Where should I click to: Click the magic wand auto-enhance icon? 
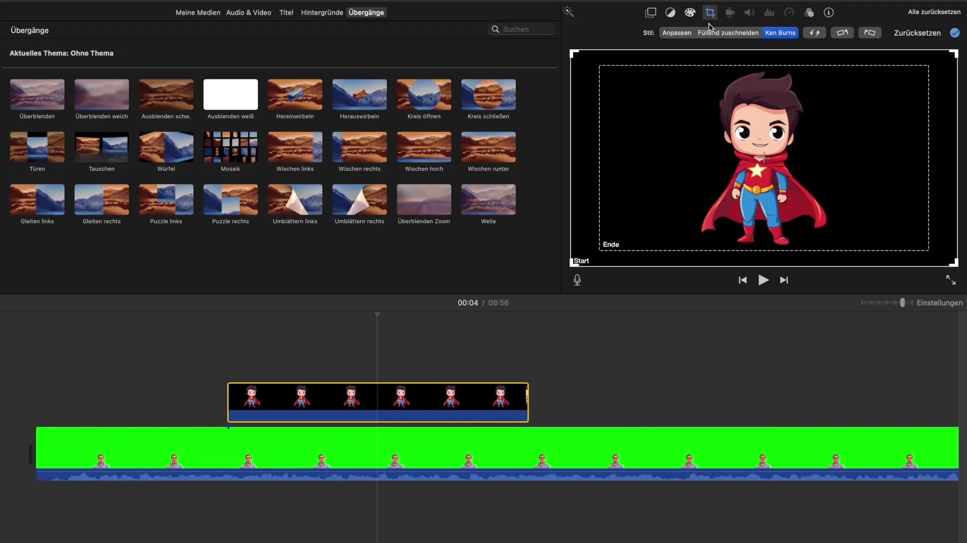pos(569,12)
